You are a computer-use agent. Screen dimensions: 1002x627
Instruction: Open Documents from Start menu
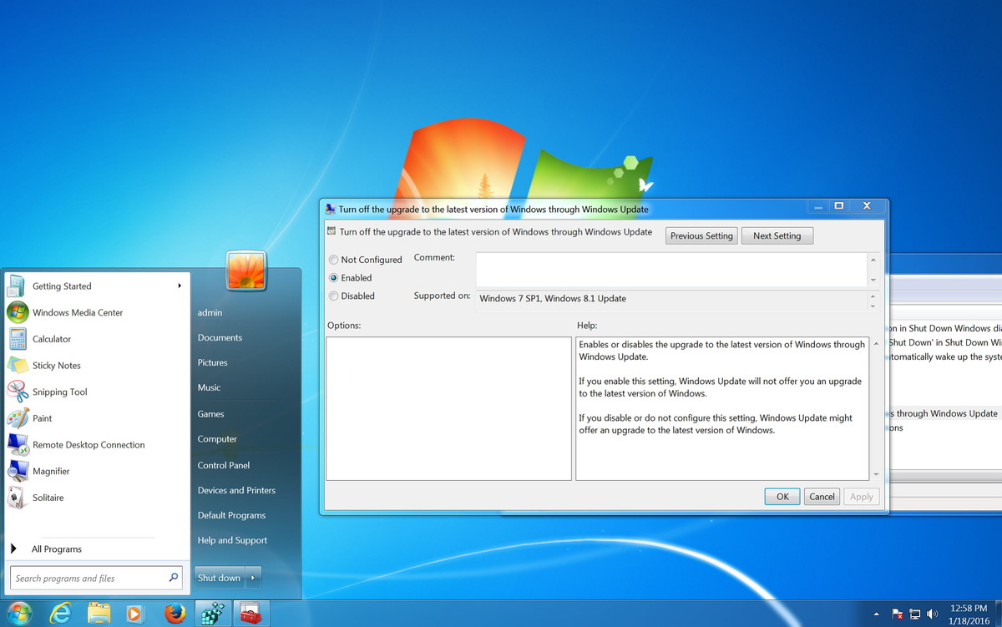tap(220, 337)
